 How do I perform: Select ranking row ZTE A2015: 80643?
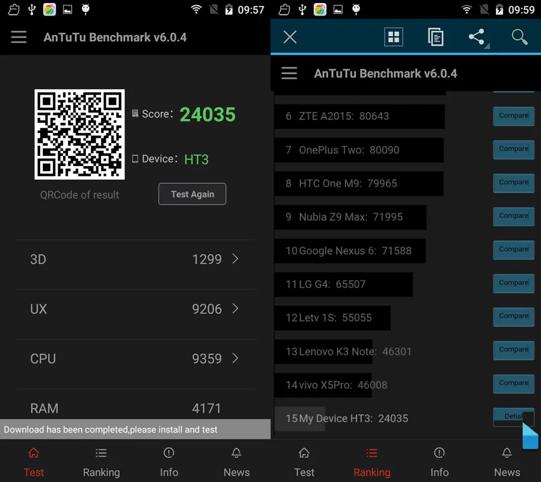[359, 116]
